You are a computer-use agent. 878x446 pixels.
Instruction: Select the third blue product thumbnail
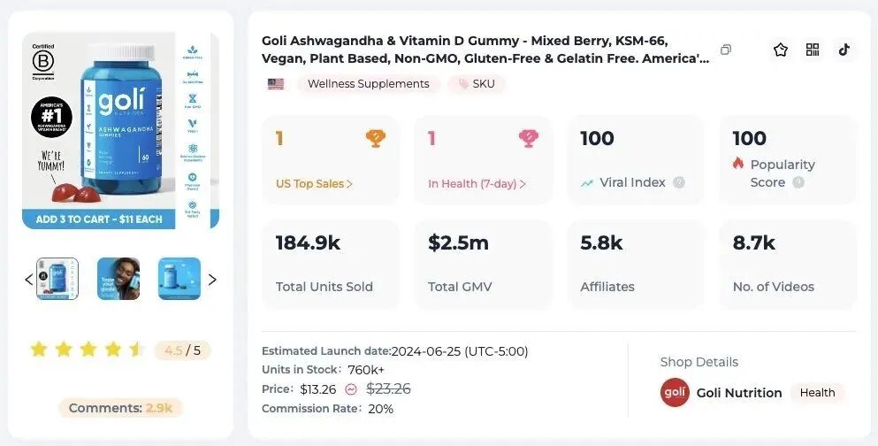[179, 279]
